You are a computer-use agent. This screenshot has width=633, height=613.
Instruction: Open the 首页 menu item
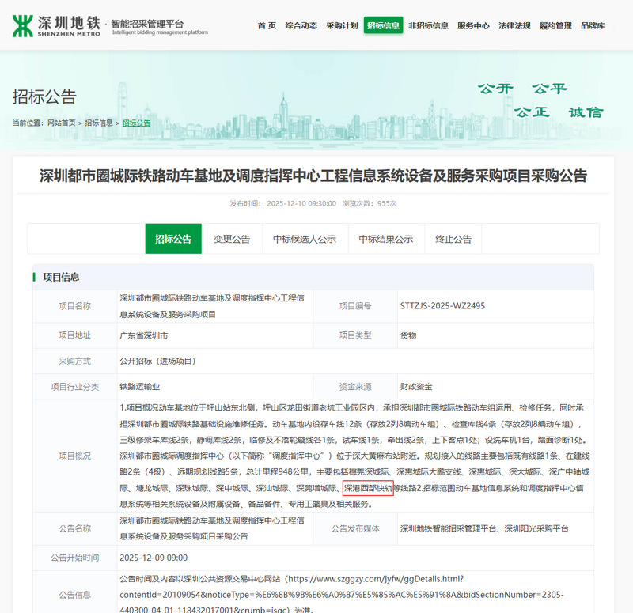click(267, 26)
